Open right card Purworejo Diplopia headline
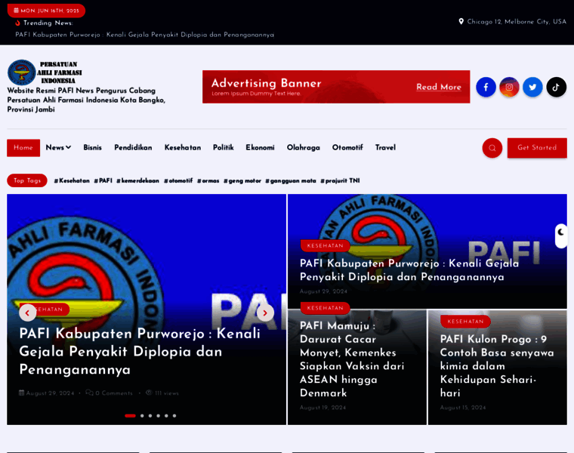This screenshot has width=574, height=453. click(x=409, y=270)
